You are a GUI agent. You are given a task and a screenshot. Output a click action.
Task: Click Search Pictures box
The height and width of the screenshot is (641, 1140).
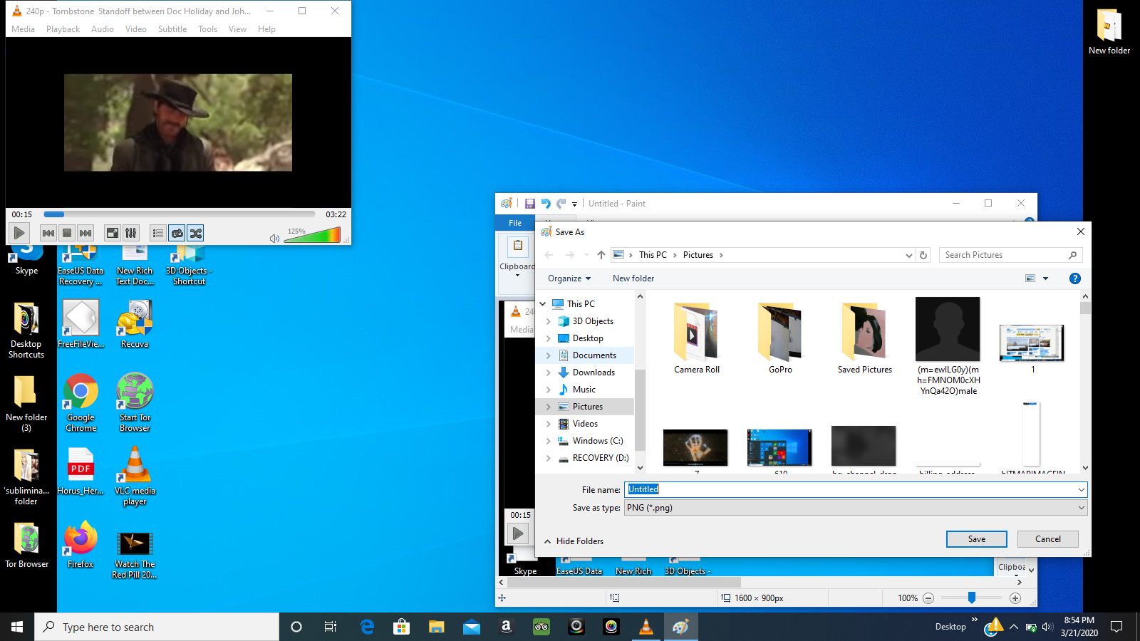coord(1010,255)
